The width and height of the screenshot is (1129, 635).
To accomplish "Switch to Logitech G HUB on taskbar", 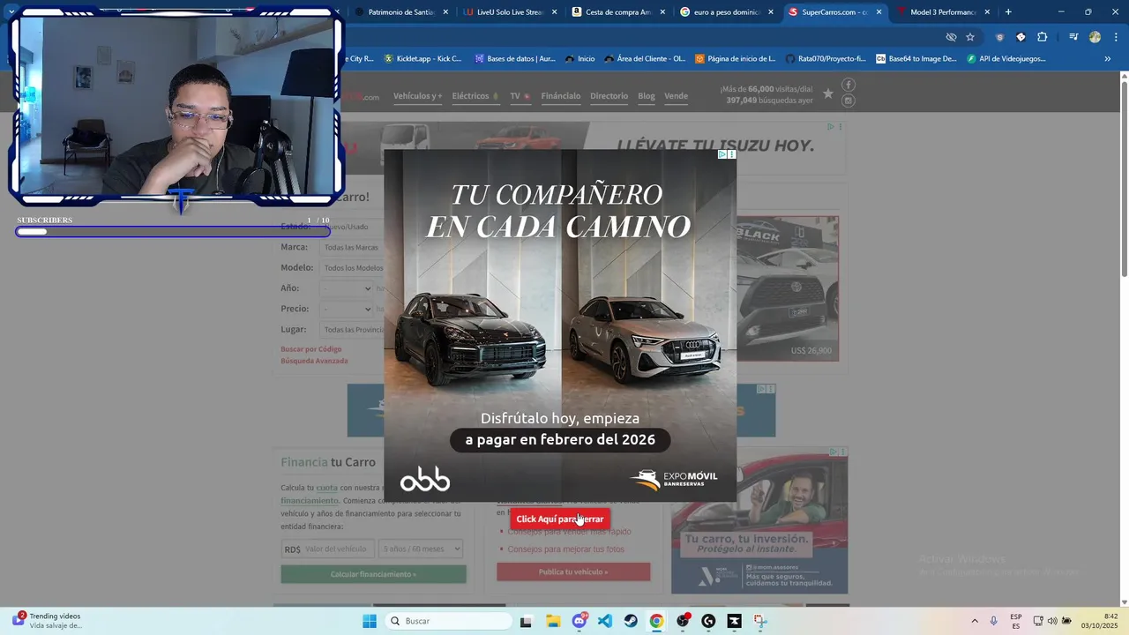I will [708, 621].
